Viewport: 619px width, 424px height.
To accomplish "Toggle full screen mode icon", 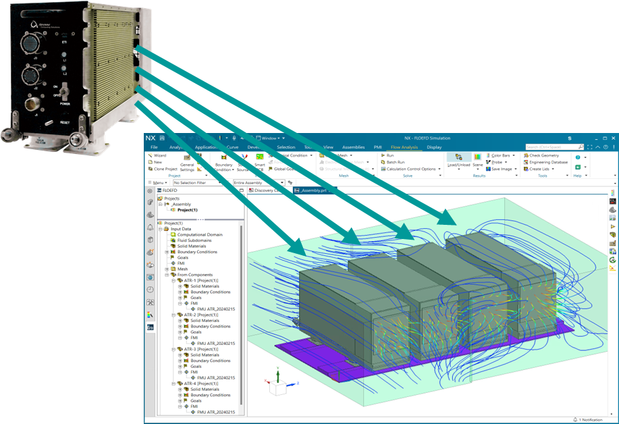I will tap(590, 147).
